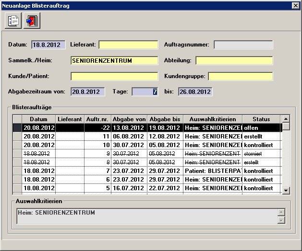Click the create order document icon
This screenshot has height=251, width=302.
tap(13, 21)
